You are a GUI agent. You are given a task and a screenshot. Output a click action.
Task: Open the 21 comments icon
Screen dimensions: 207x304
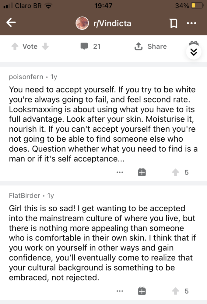[84, 46]
